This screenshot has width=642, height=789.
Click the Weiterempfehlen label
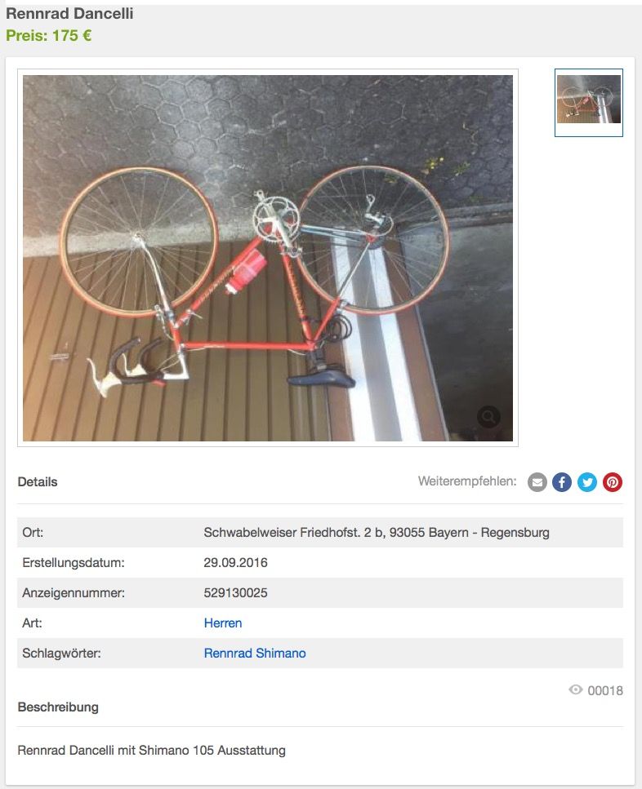click(467, 481)
